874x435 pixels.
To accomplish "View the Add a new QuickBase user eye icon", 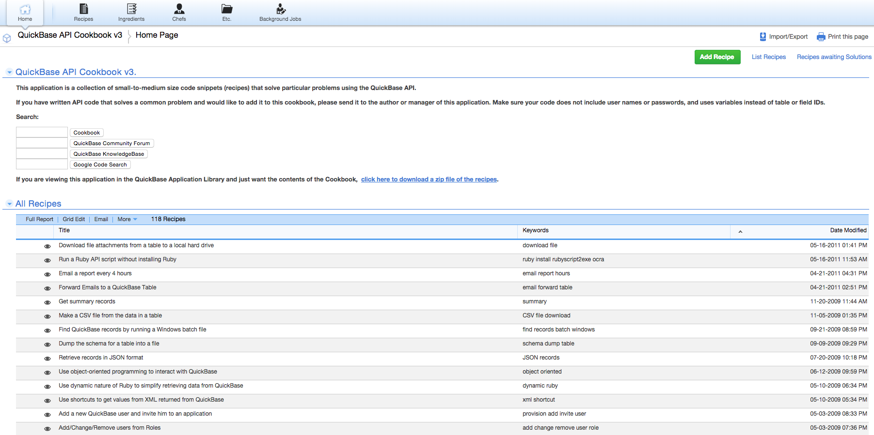I will tap(48, 415).
